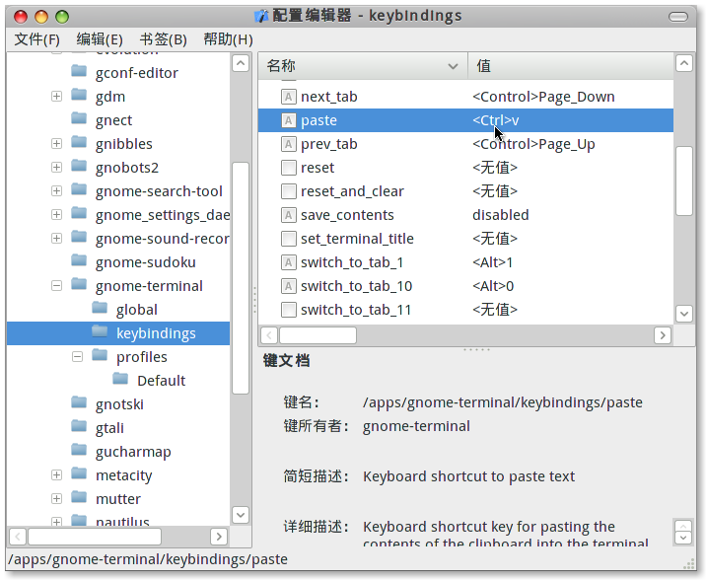Click the <Alt>1 value cell
Viewport: 706px width, 580px height.
pyautogui.click(x=493, y=262)
